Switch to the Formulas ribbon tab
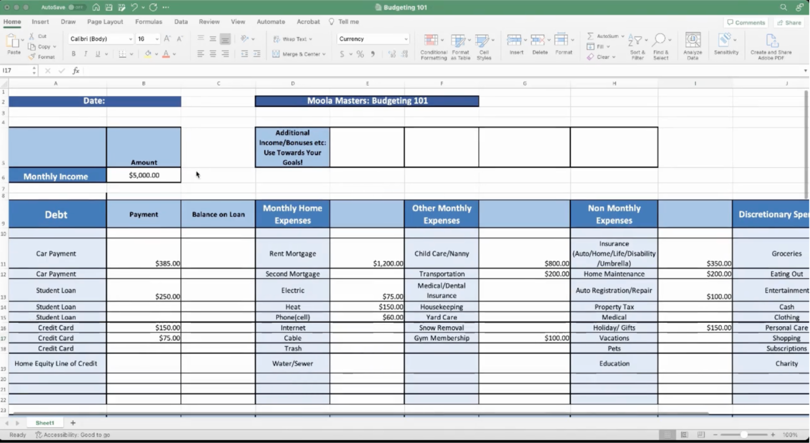Viewport: 810px width, 443px height. pyautogui.click(x=148, y=22)
